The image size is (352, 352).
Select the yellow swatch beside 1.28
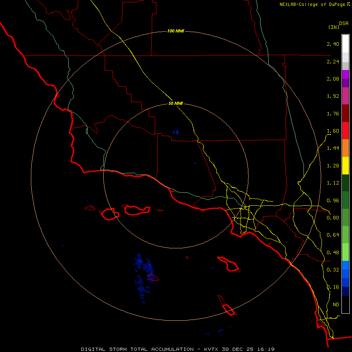point(345,165)
